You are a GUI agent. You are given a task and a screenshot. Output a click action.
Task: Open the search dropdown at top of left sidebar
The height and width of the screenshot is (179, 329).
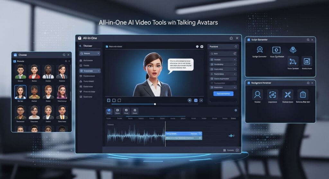click(x=90, y=53)
